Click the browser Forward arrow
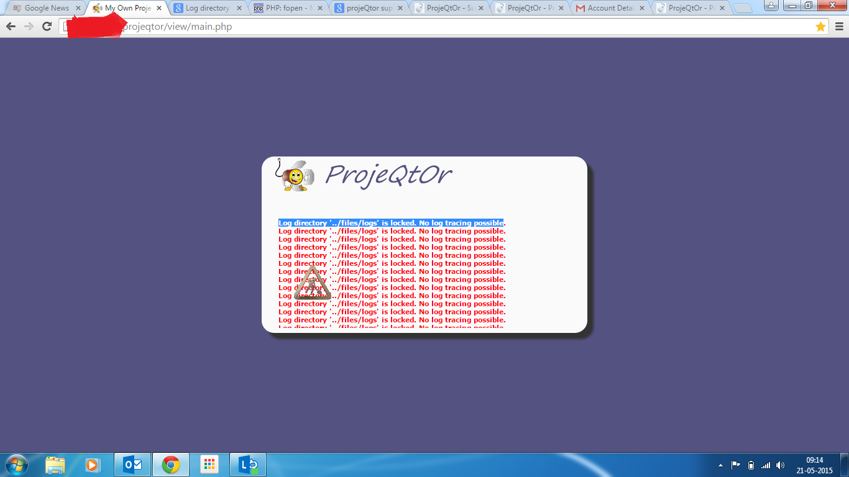 29,27
